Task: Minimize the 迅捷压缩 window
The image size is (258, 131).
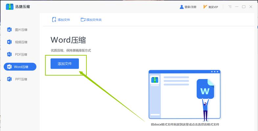Action: coord(237,7)
